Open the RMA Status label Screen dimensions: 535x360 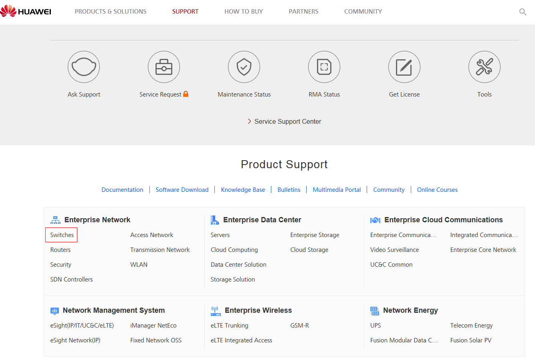(324, 95)
